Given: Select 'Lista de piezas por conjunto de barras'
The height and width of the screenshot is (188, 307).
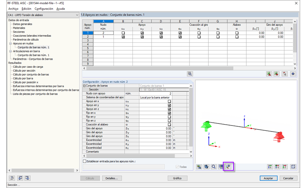Looking at the screenshot, I should pyautogui.click(x=35, y=94).
